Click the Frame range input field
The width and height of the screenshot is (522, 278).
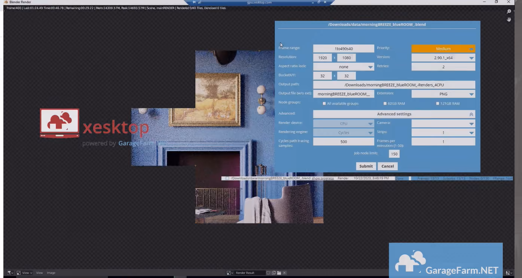tap(344, 49)
